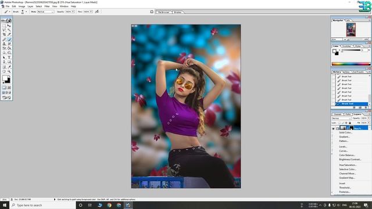Select the Lasso tool
Screen dimensions: 372x209
[4, 30]
